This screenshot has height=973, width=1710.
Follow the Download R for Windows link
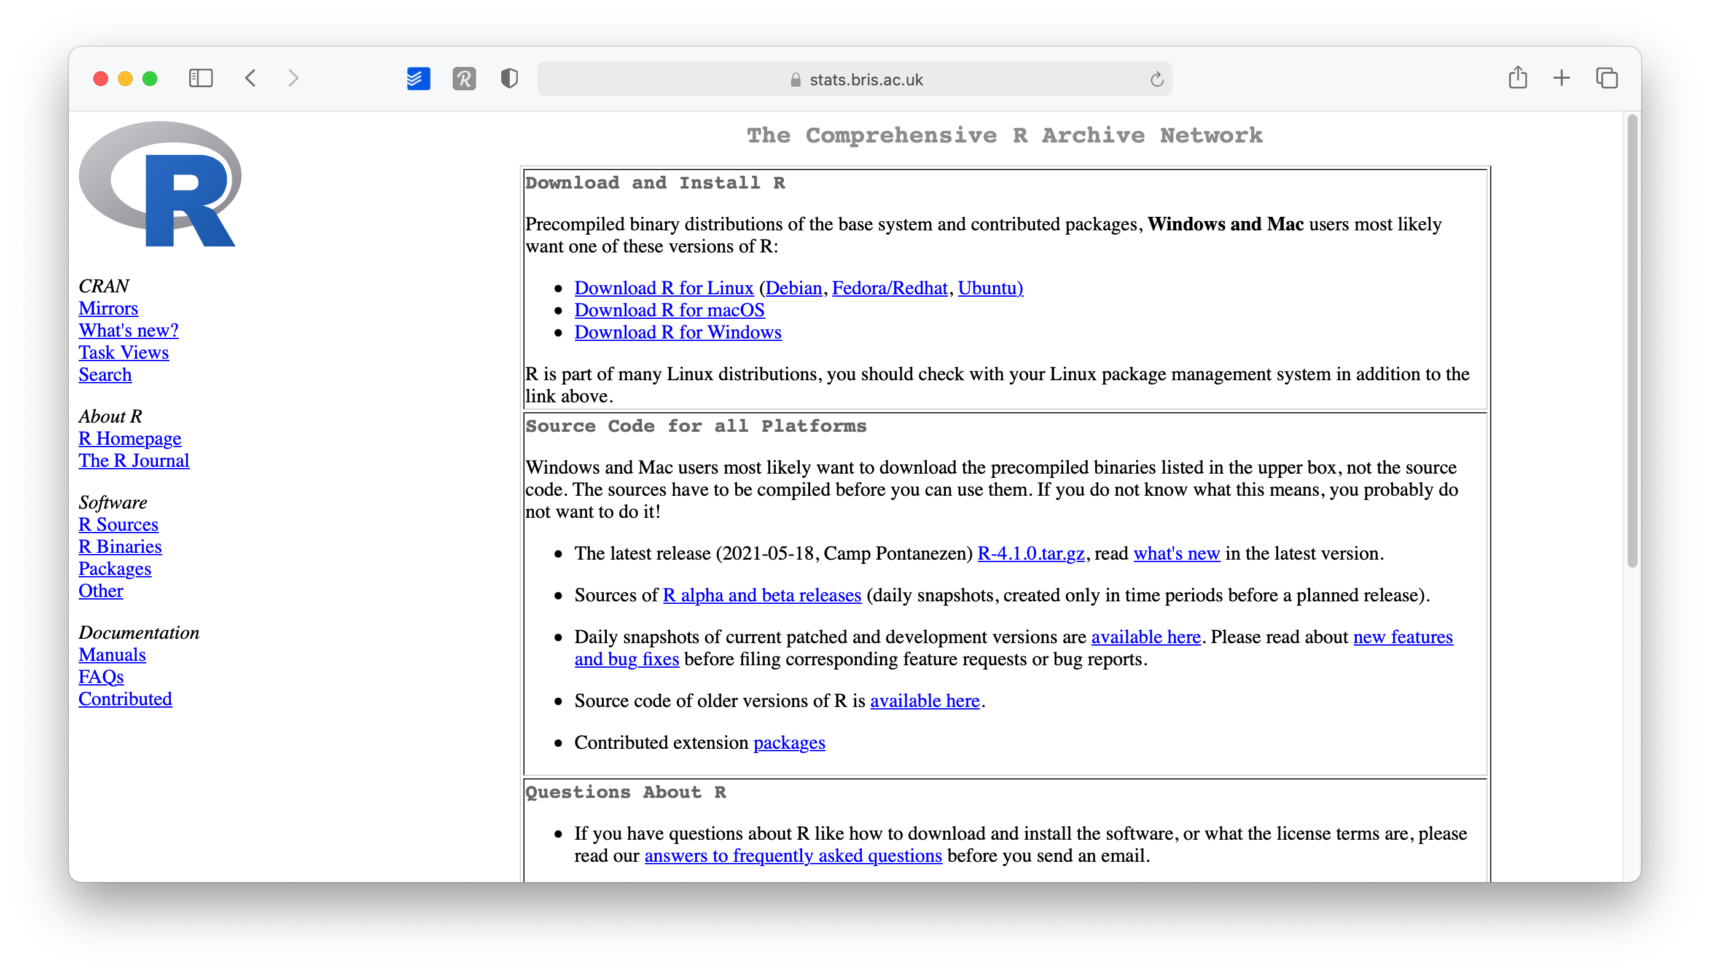(677, 332)
